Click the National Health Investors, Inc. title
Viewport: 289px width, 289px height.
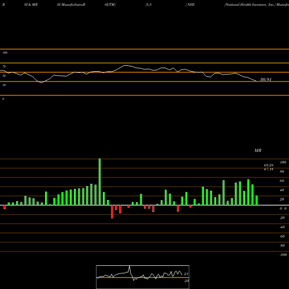250,5
